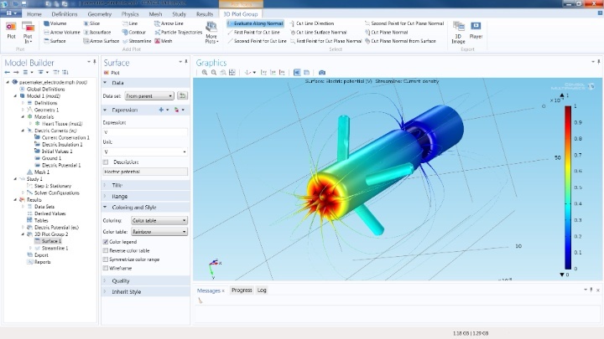Zoom out on Graphics view
The height and width of the screenshot is (339, 604).
click(214, 72)
